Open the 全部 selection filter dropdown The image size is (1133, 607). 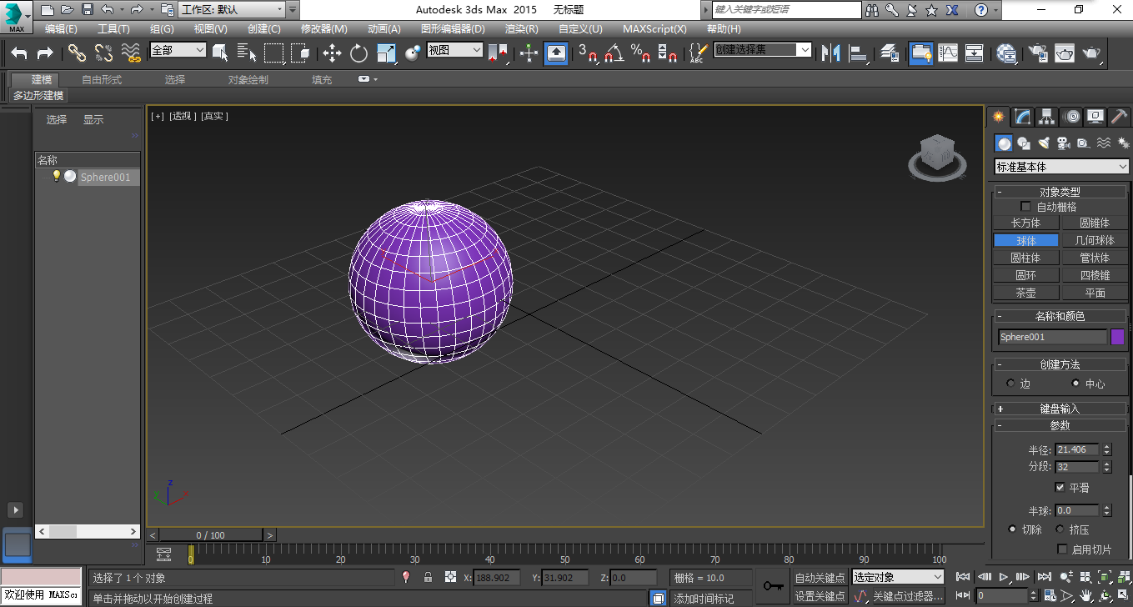pos(178,50)
